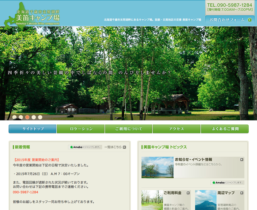Click the Ameba jump badge in 新着情報
The width and height of the screenshot is (257, 210).
pyautogui.click(x=85, y=147)
